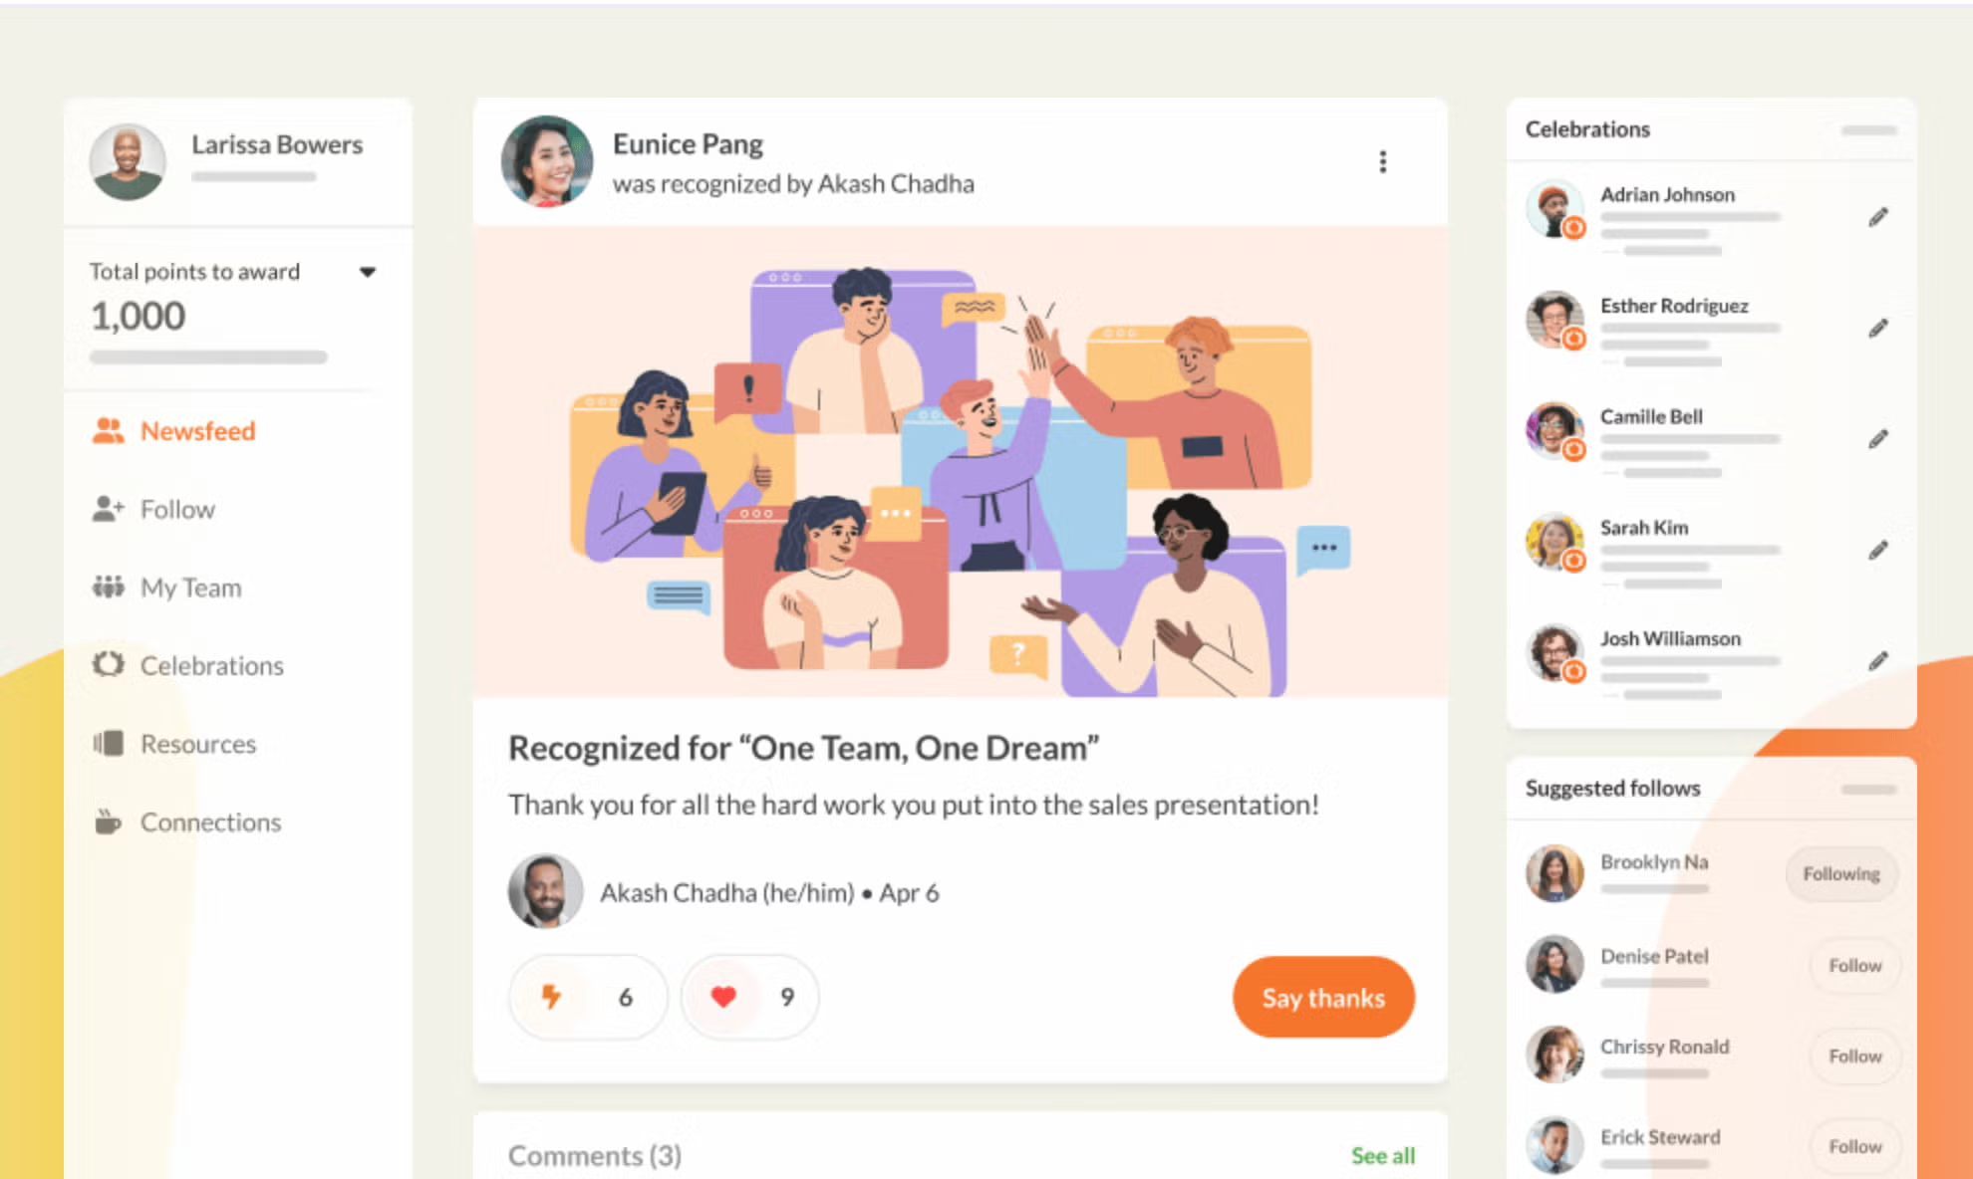The width and height of the screenshot is (1973, 1179).
Task: Click the edit pencil for Camille Bell
Action: pyautogui.click(x=1877, y=438)
